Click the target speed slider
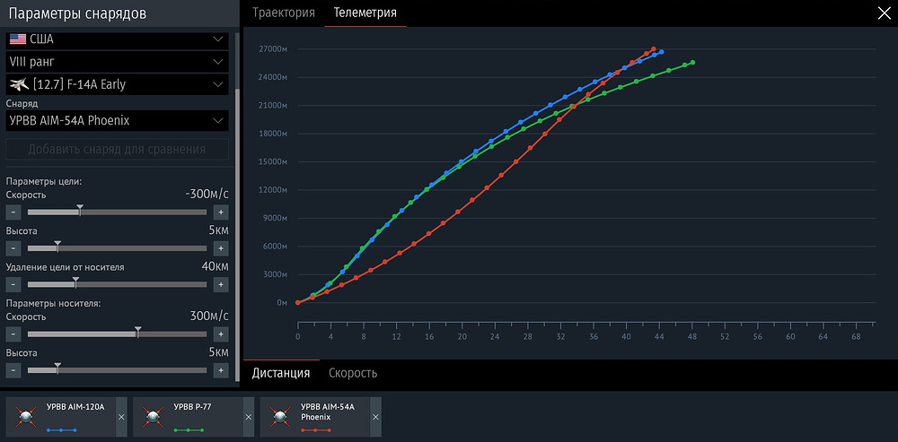This screenshot has height=442, width=898. [117, 212]
